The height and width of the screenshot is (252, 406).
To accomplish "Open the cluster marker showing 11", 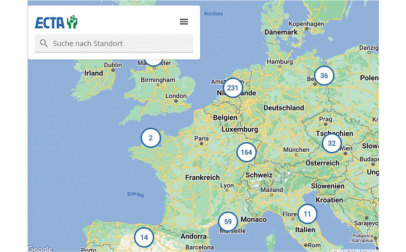I will 307,214.
